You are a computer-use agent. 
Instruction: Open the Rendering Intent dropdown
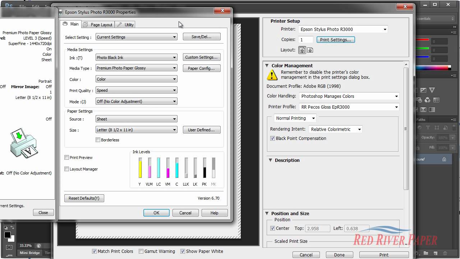click(x=336, y=129)
